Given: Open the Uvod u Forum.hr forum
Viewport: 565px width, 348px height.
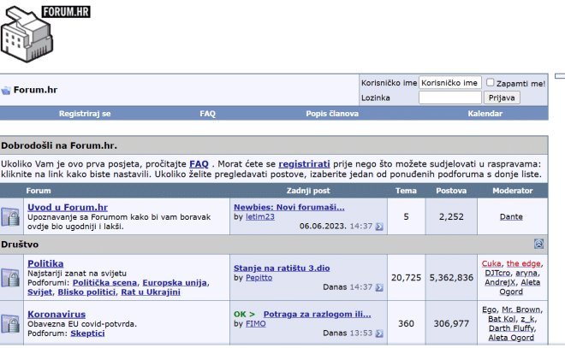Looking at the screenshot, I should tap(68, 207).
